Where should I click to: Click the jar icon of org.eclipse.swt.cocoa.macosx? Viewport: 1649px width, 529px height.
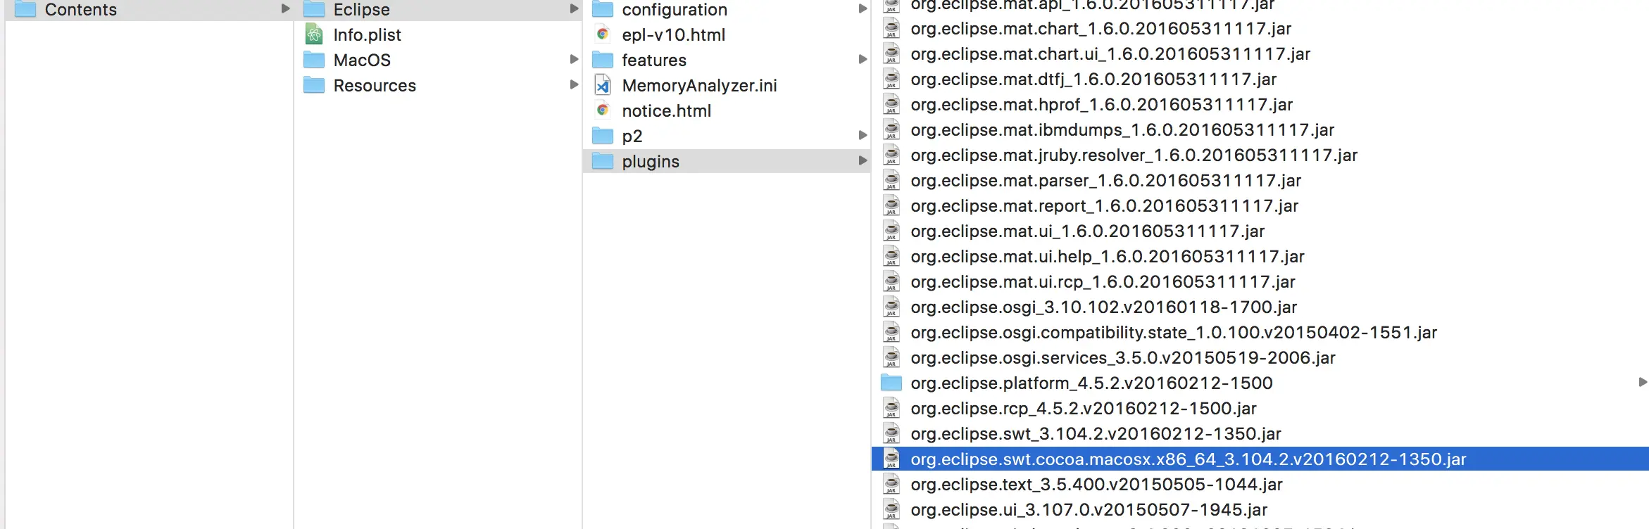tap(891, 459)
